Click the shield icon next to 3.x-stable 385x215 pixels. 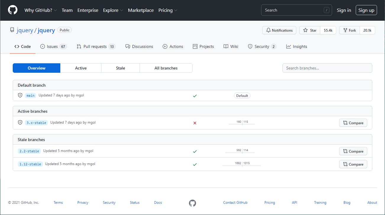pos(20,122)
